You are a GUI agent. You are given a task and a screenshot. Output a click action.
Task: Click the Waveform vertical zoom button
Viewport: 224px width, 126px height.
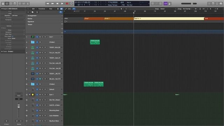tap(196, 9)
